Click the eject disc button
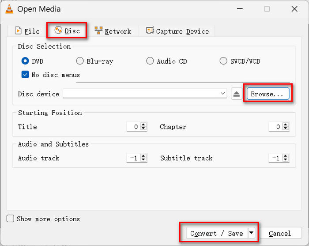The height and width of the screenshot is (246, 309). [237, 94]
